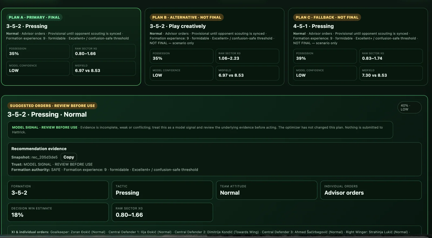The width and height of the screenshot is (432, 238).
Task: Open the Plan B 3-5-2 Play creatively heading
Action: [178, 26]
